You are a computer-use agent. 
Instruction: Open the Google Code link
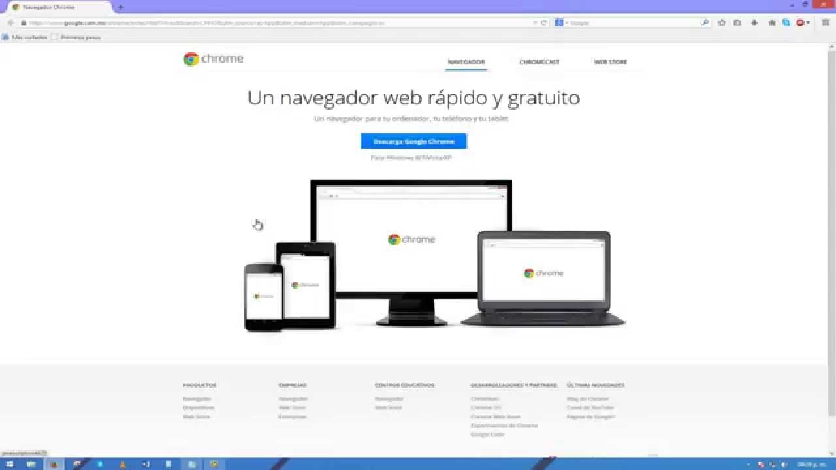(487, 435)
